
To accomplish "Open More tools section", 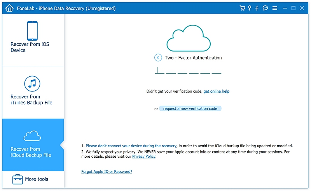I will 33,179.
